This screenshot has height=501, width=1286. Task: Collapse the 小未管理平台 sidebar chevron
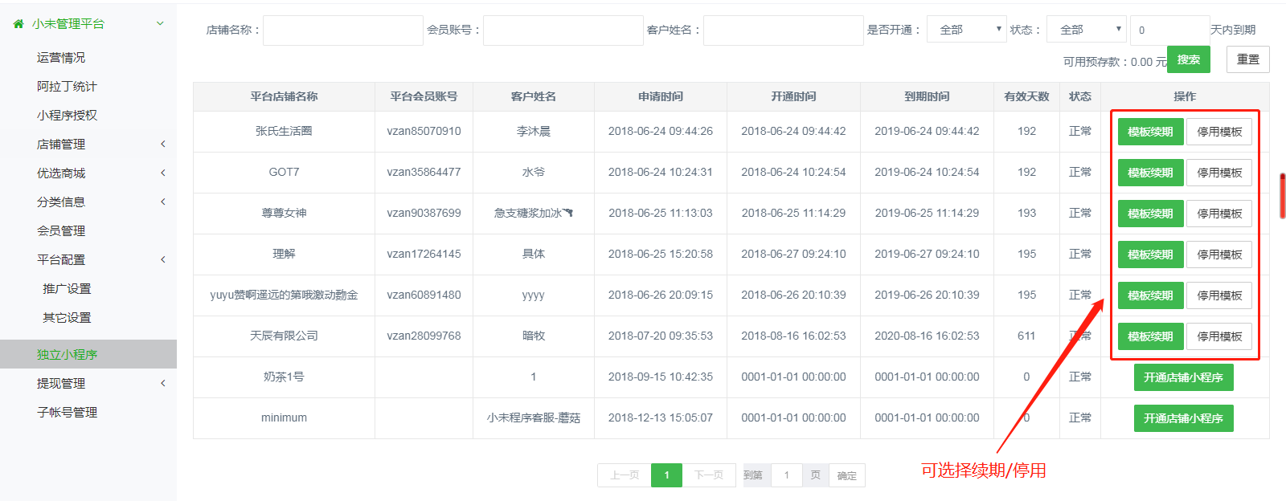[x=160, y=24]
